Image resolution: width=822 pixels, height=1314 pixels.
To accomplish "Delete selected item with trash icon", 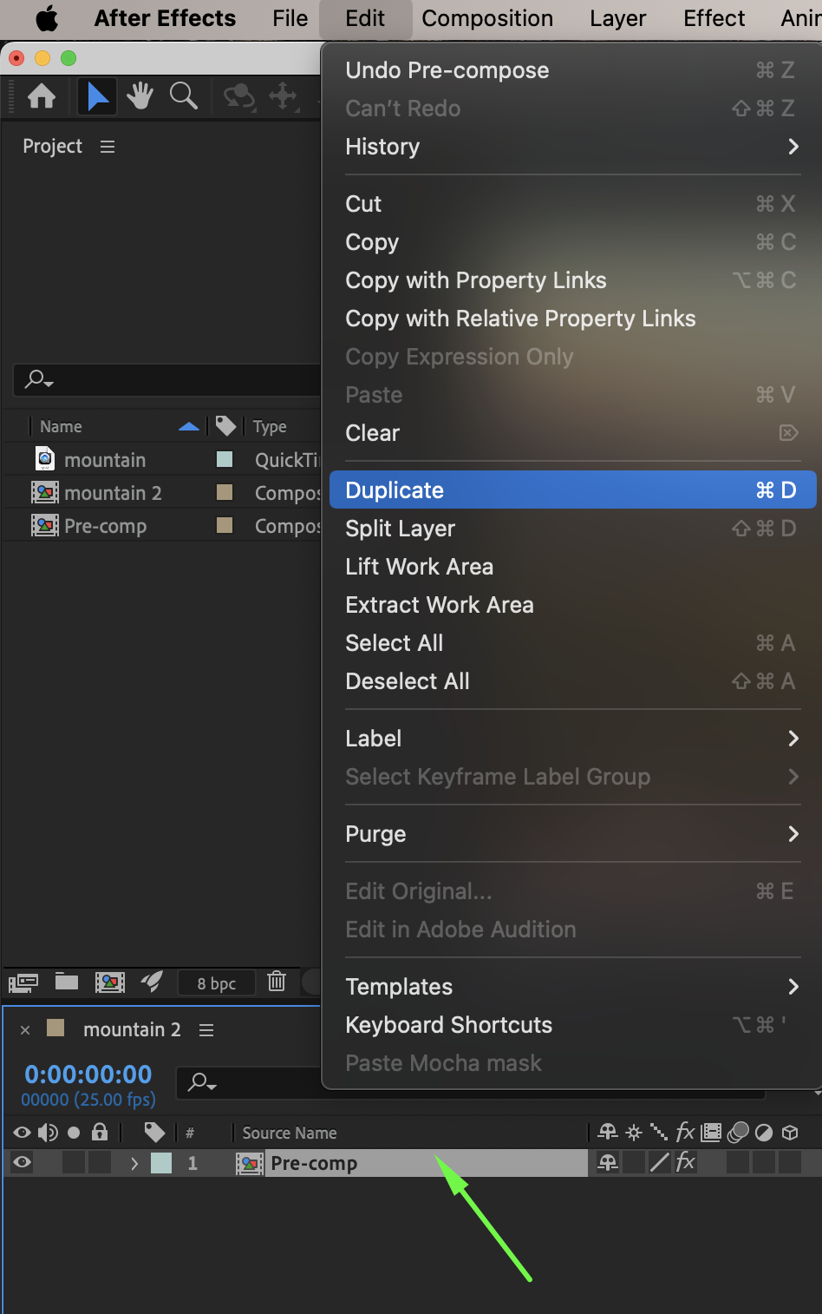I will [x=277, y=982].
